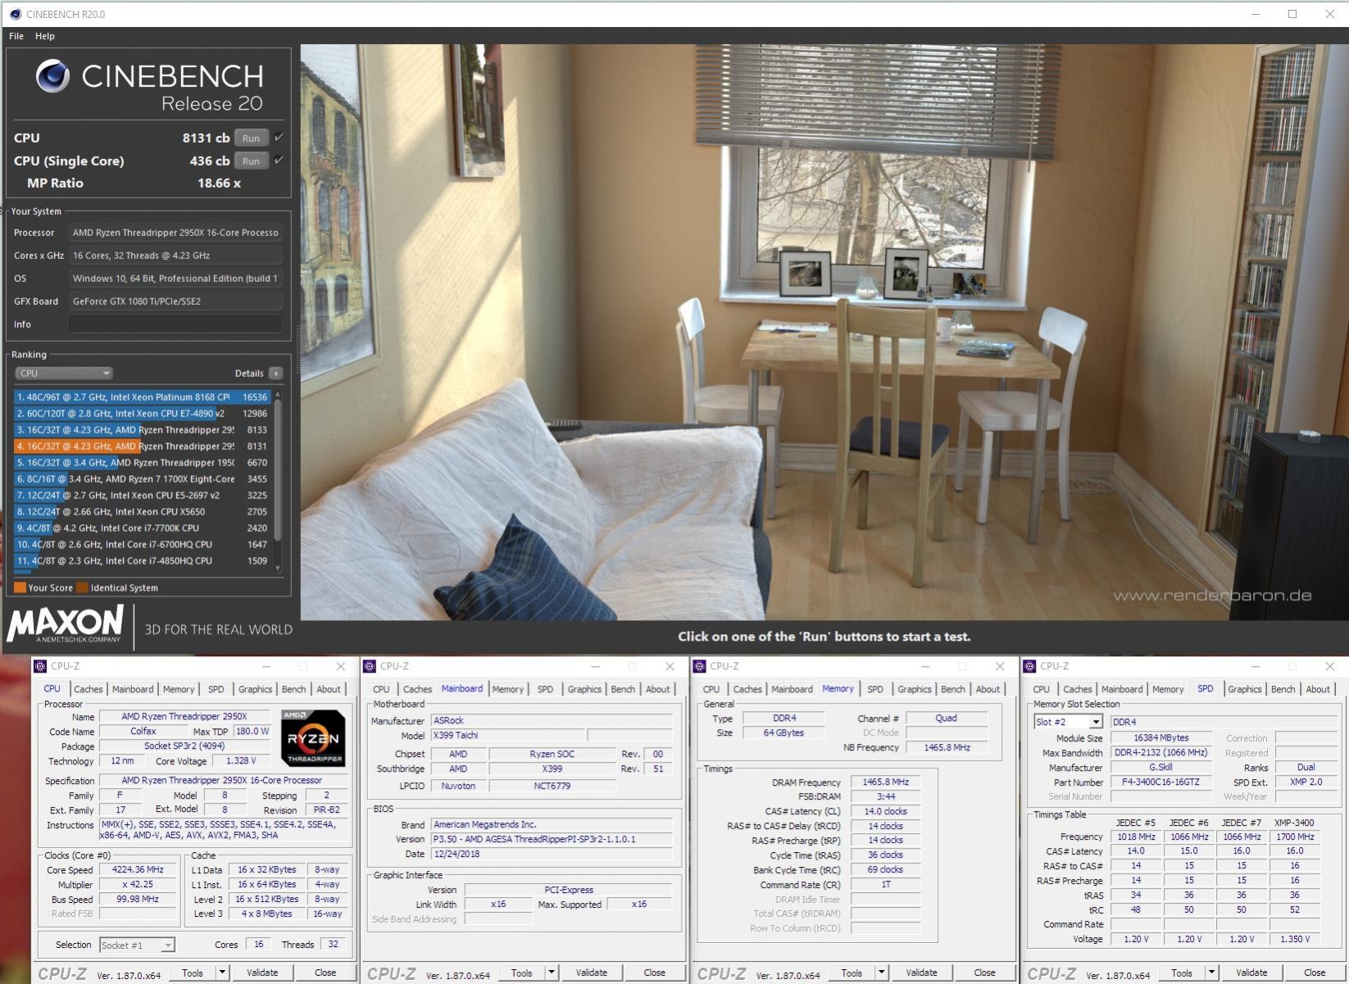Click the BIOS date 12/24/2018 field
This screenshot has width=1349, height=984.
[552, 854]
